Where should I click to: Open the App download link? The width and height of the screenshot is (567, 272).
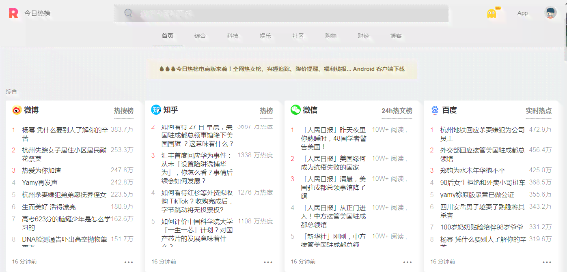(522, 13)
